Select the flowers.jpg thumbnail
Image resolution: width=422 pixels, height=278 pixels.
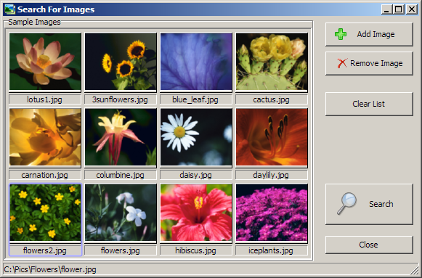121,213
